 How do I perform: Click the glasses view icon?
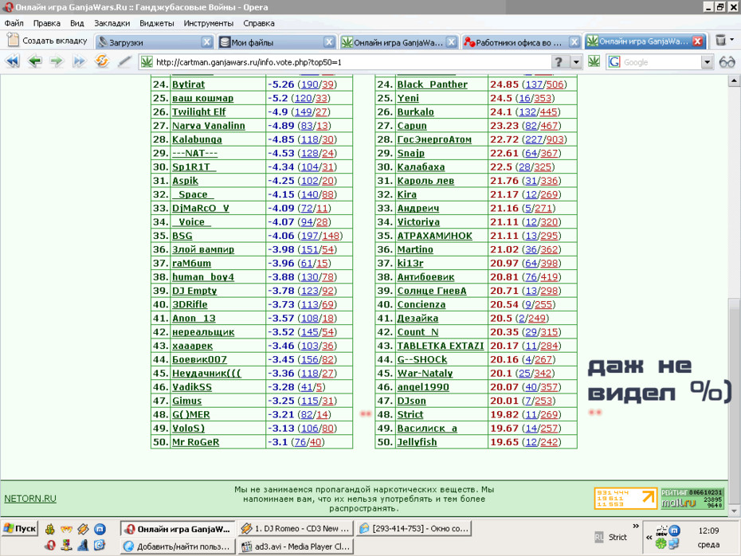pos(727,62)
